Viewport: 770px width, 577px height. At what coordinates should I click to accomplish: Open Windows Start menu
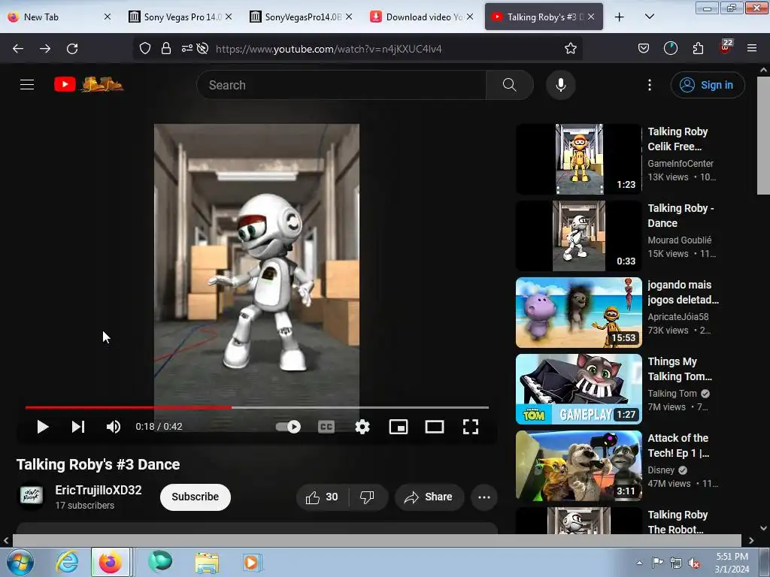(x=20, y=562)
